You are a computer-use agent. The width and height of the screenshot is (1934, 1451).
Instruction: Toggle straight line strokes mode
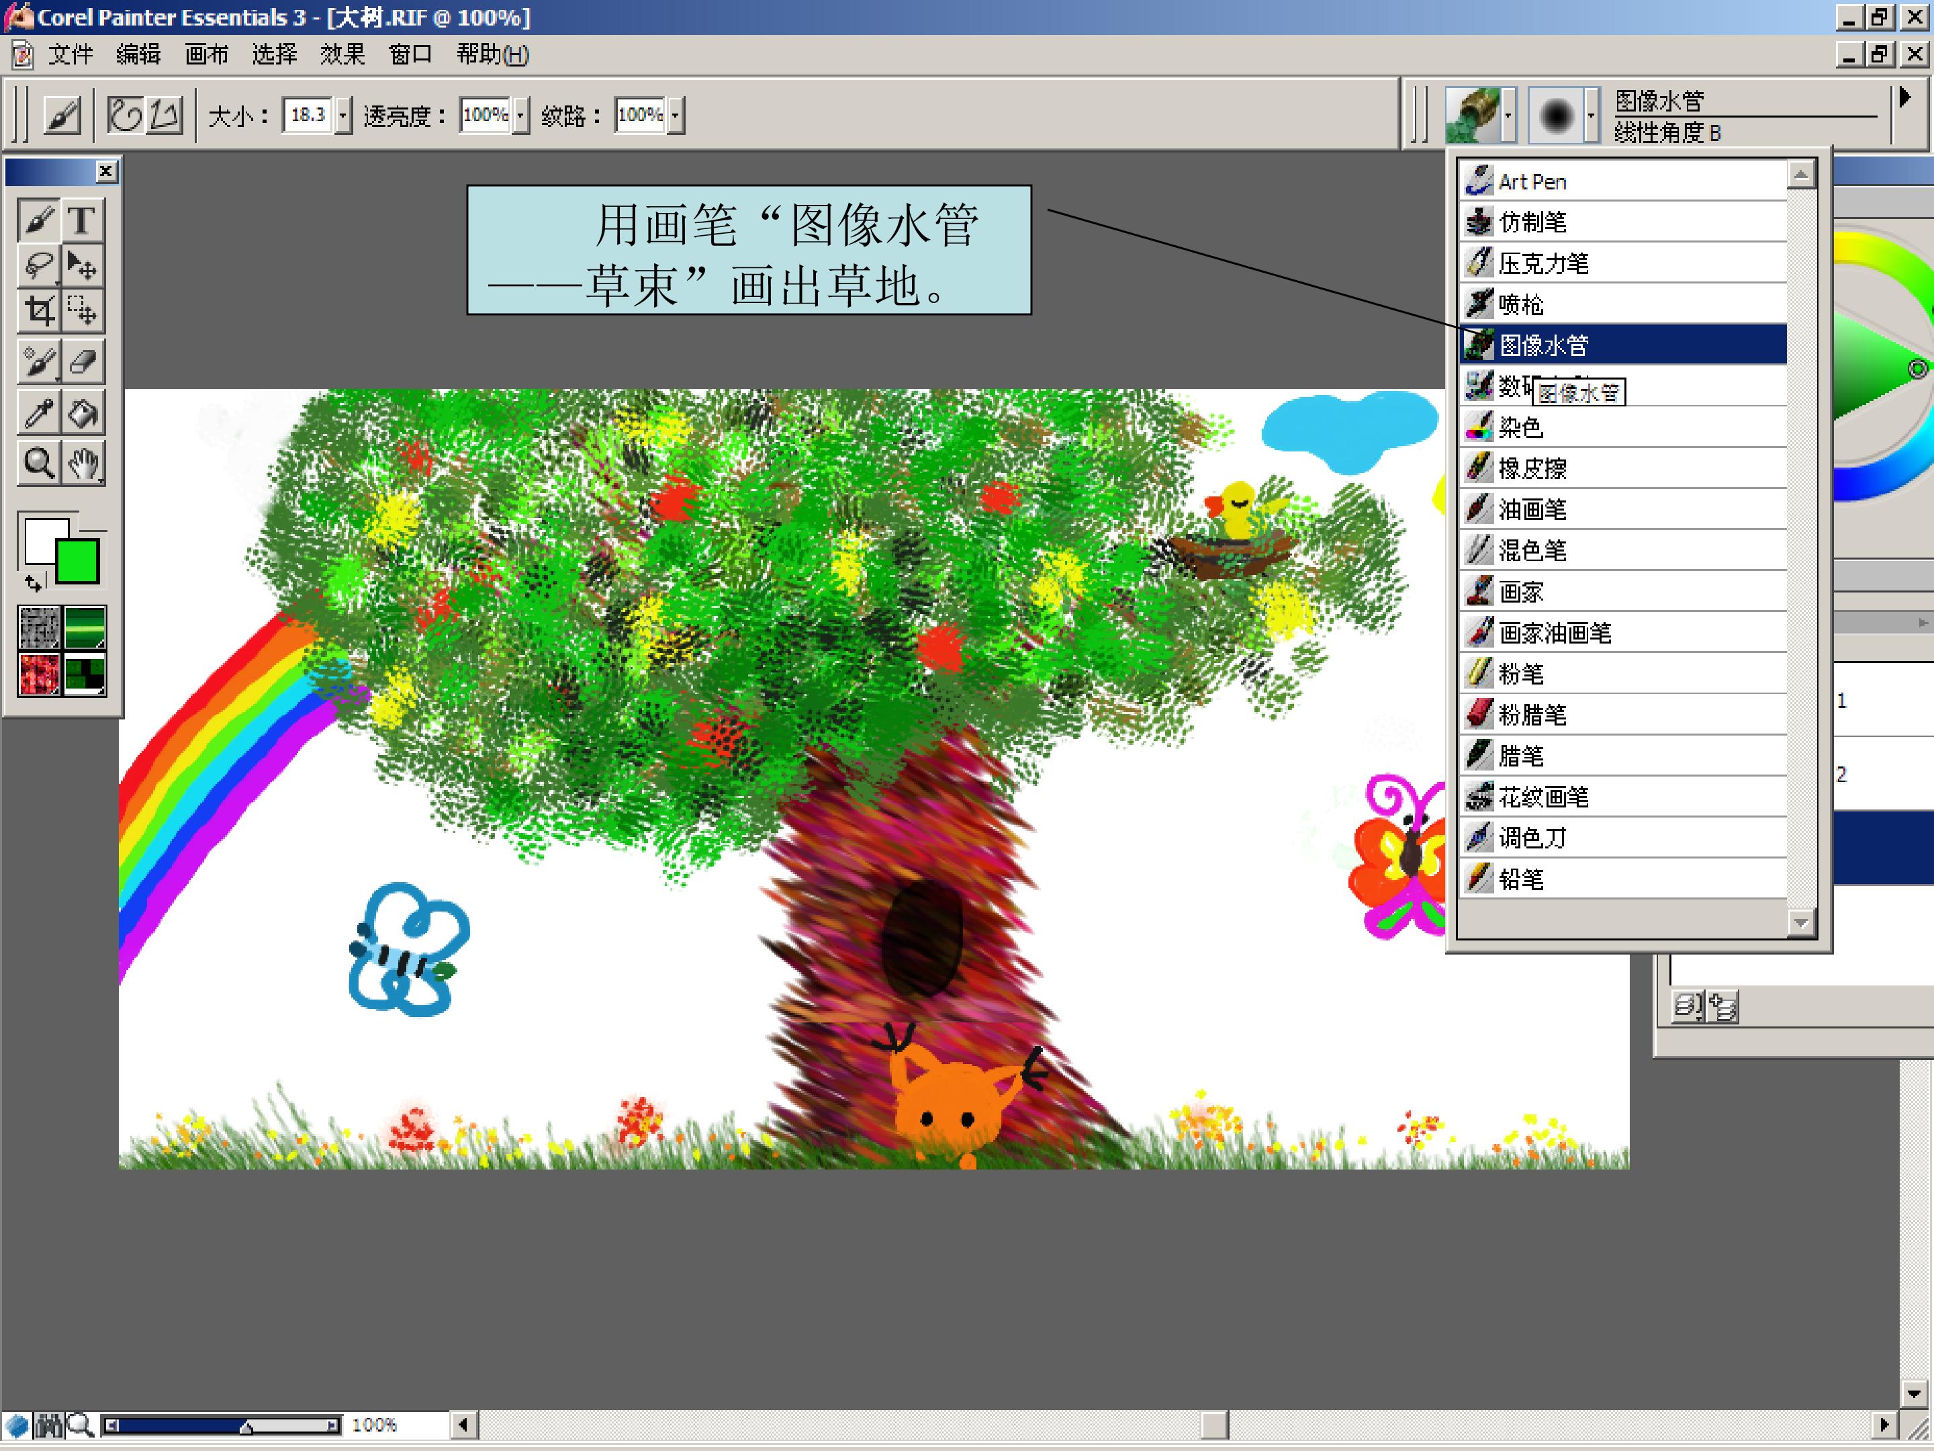163,115
